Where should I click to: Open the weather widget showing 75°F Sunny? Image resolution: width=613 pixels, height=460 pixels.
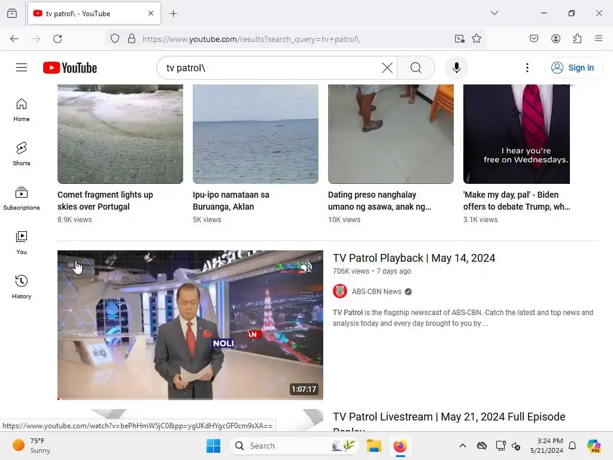click(x=31, y=446)
